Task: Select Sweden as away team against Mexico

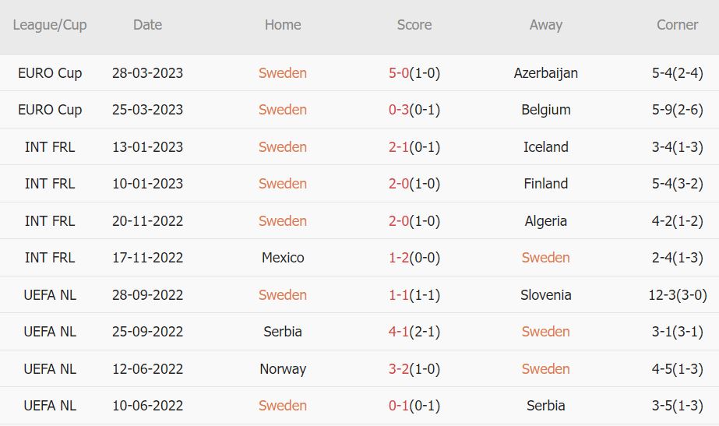Action: [546, 258]
